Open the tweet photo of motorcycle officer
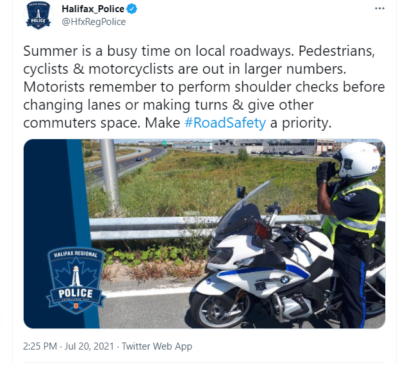This screenshot has height=365, width=398. click(204, 233)
